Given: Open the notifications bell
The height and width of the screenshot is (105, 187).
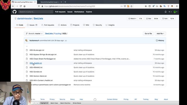Looking at the screenshot, I should click(166, 12).
